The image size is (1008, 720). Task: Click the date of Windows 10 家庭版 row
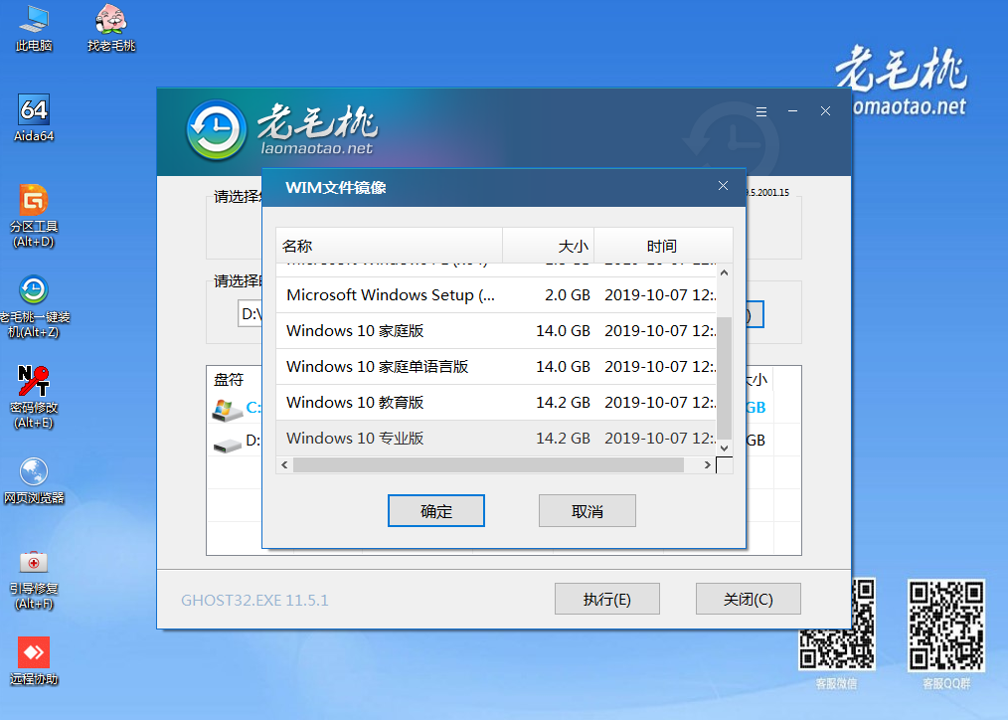[660, 331]
